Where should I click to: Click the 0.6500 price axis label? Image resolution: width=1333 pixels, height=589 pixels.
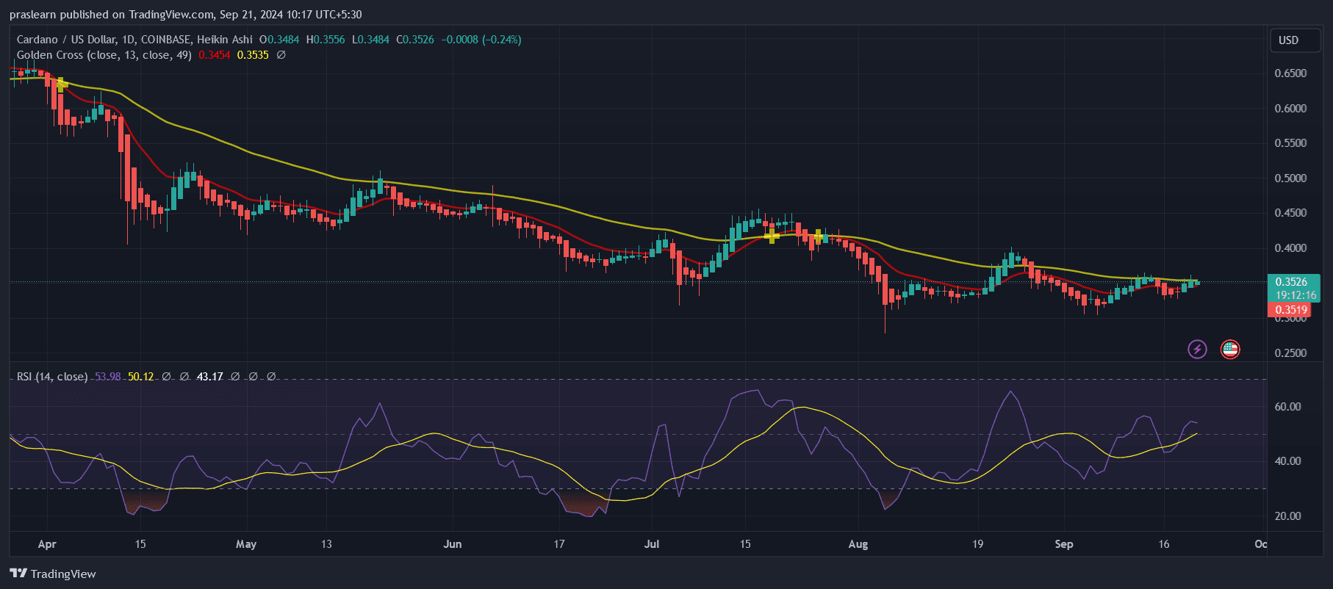tap(1290, 73)
